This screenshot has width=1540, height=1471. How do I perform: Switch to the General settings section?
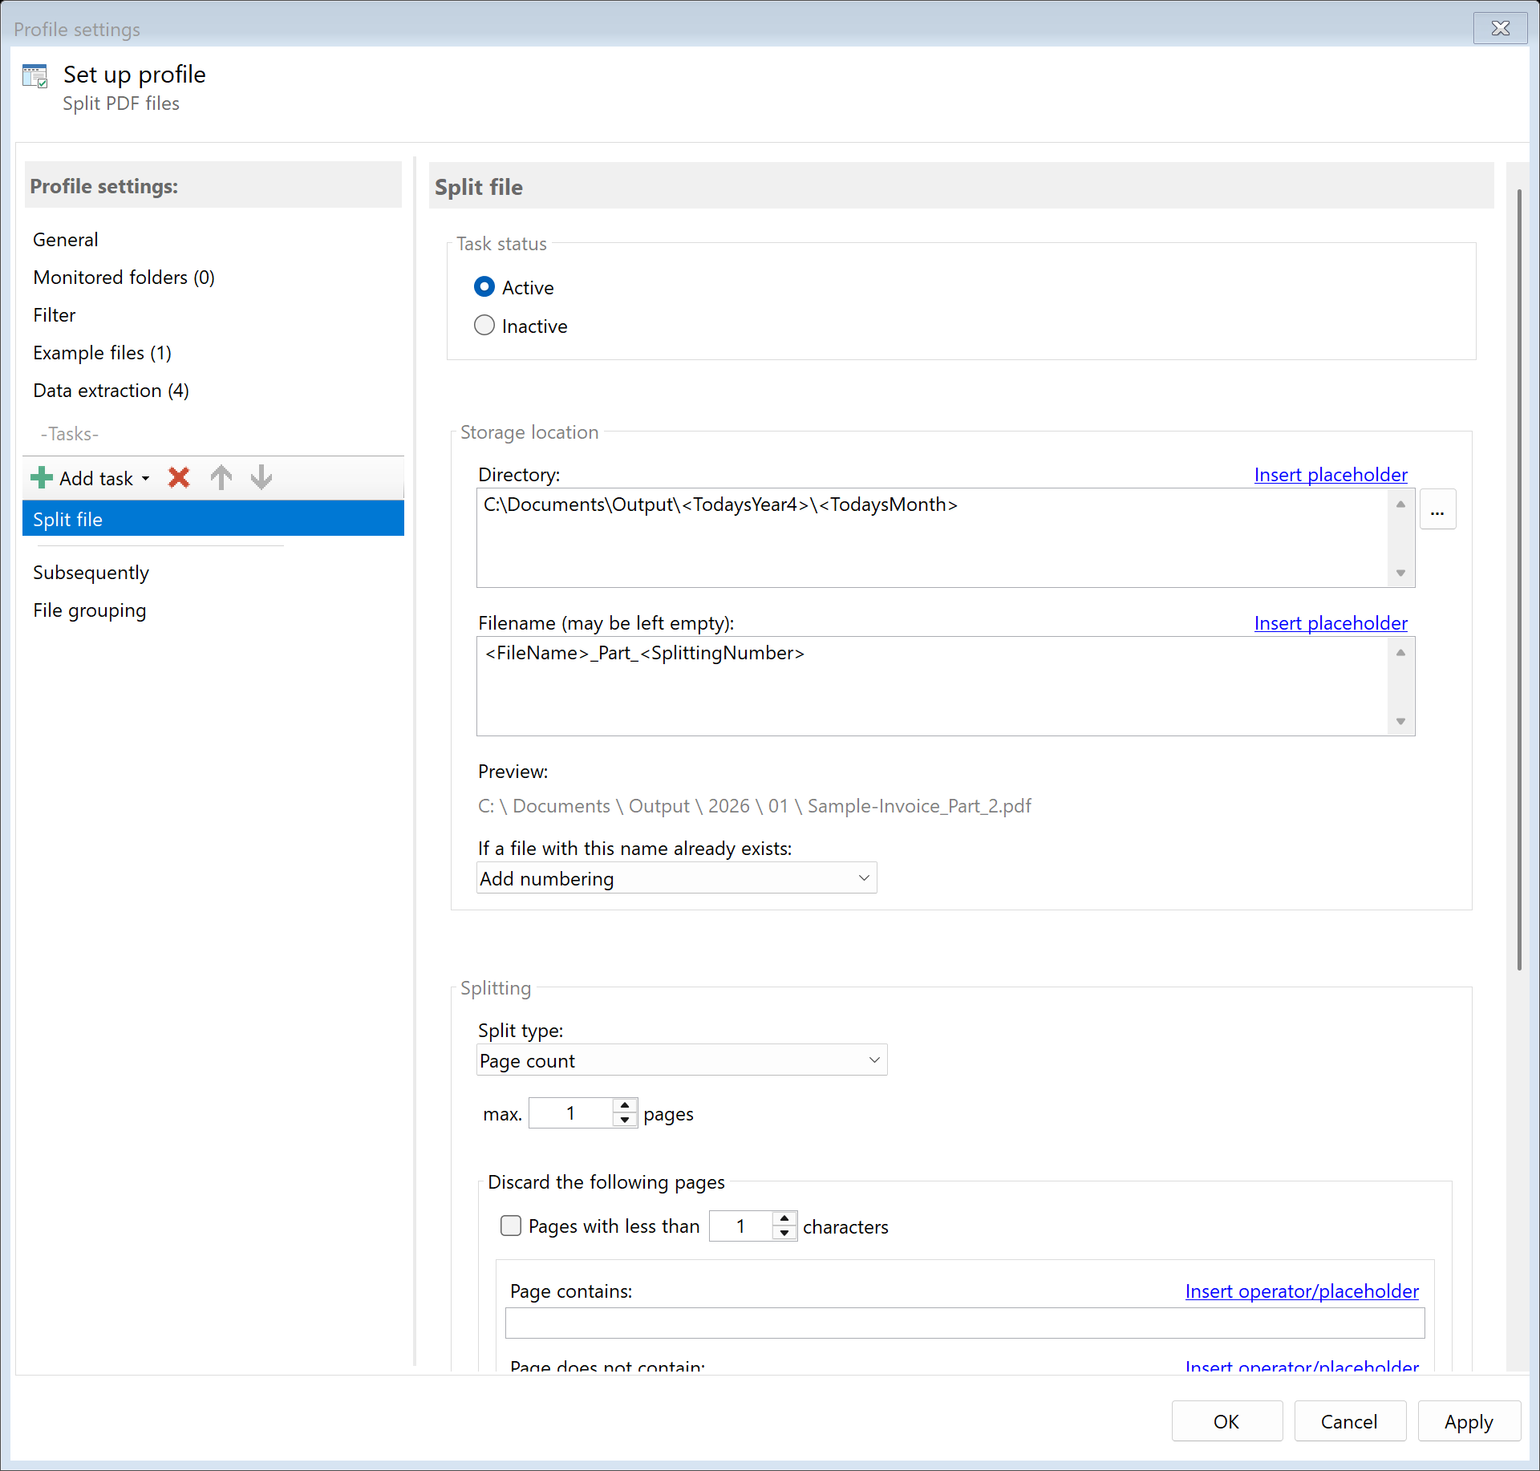[65, 239]
